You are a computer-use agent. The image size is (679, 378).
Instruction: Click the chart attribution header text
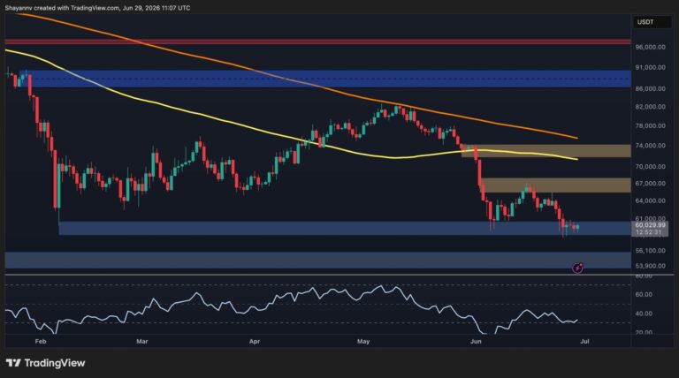coord(97,8)
